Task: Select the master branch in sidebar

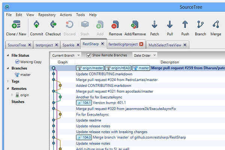Action: [x=25, y=75]
